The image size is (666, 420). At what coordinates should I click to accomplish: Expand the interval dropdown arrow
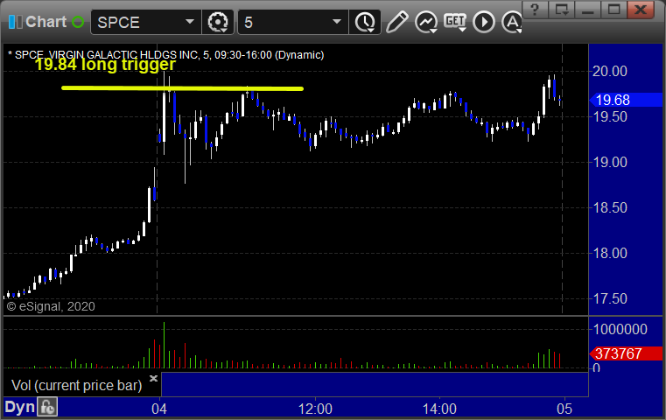pos(336,22)
